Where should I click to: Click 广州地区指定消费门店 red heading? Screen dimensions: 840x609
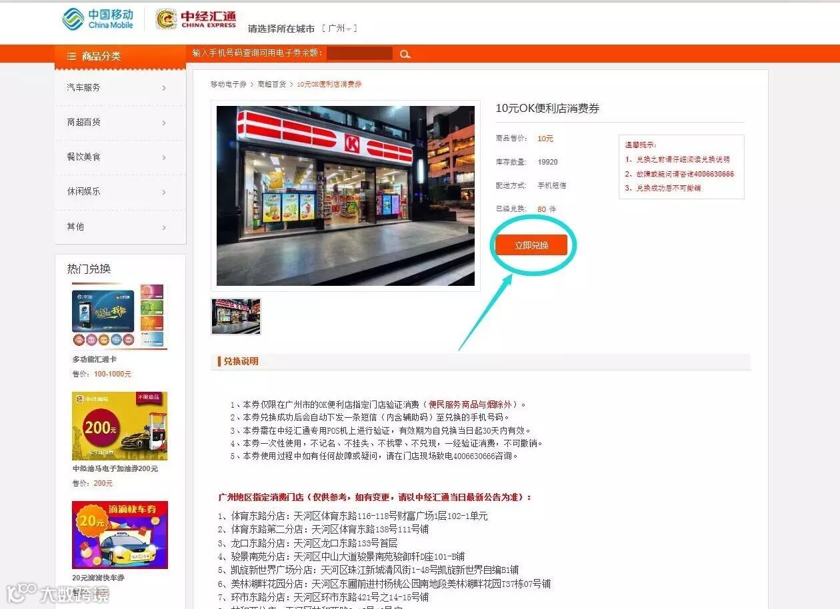375,497
